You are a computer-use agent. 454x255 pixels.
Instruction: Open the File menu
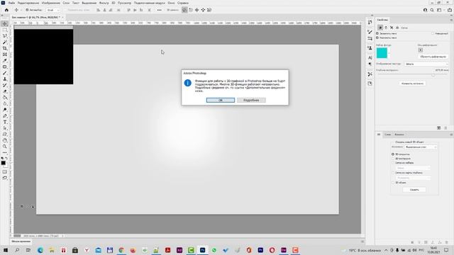coord(11,3)
